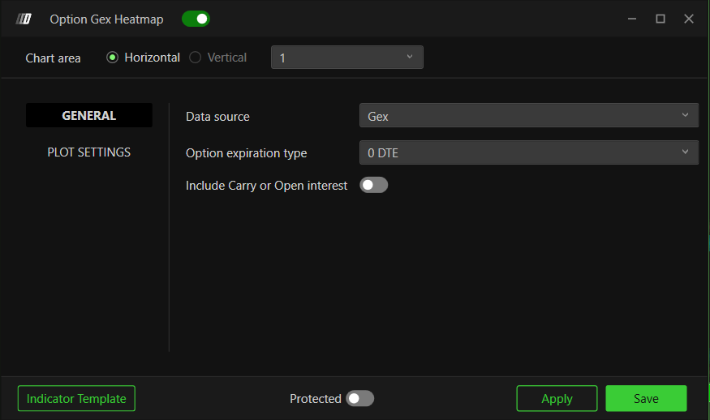Click the Include Carry or Open interest label

point(266,186)
